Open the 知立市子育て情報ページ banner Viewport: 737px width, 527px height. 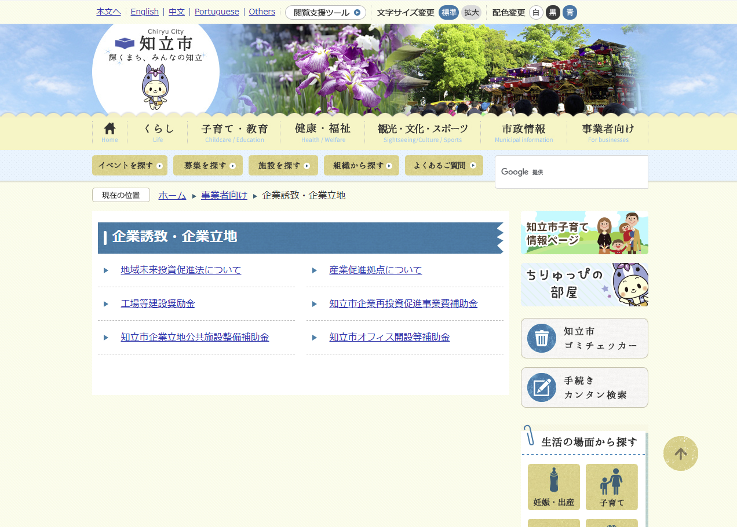coord(585,232)
